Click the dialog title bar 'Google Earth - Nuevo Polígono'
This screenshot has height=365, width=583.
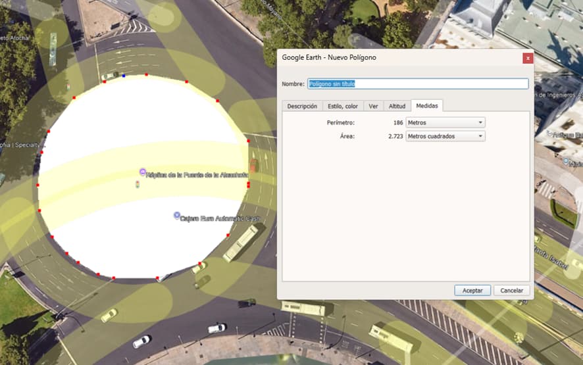click(395, 58)
